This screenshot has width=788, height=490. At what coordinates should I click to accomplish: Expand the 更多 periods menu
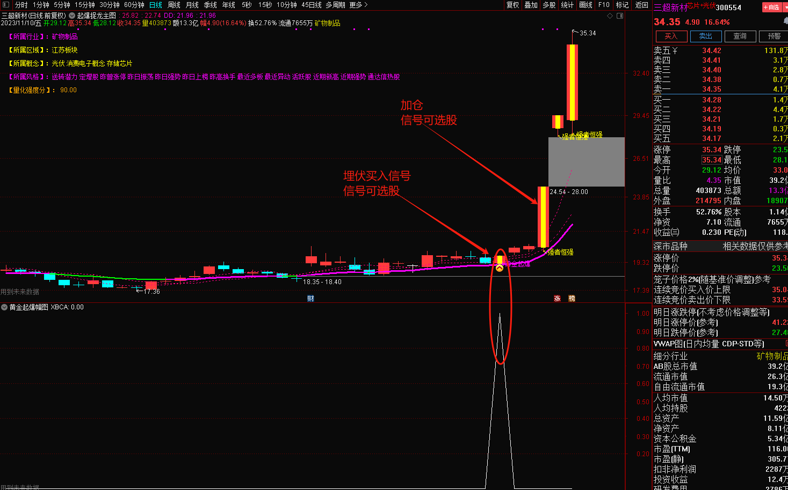pos(358,5)
